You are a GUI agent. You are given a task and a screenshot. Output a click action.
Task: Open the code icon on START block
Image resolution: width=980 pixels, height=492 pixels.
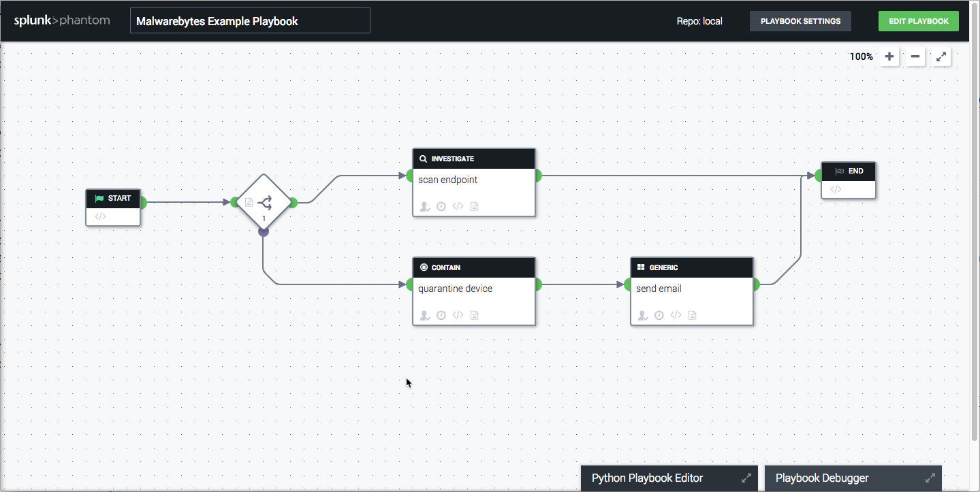[100, 216]
